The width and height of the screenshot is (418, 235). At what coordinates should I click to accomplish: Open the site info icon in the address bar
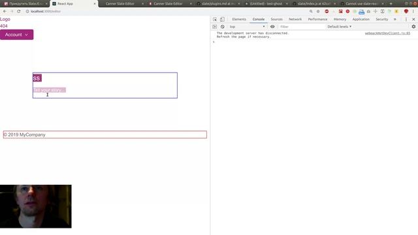tap(27, 12)
